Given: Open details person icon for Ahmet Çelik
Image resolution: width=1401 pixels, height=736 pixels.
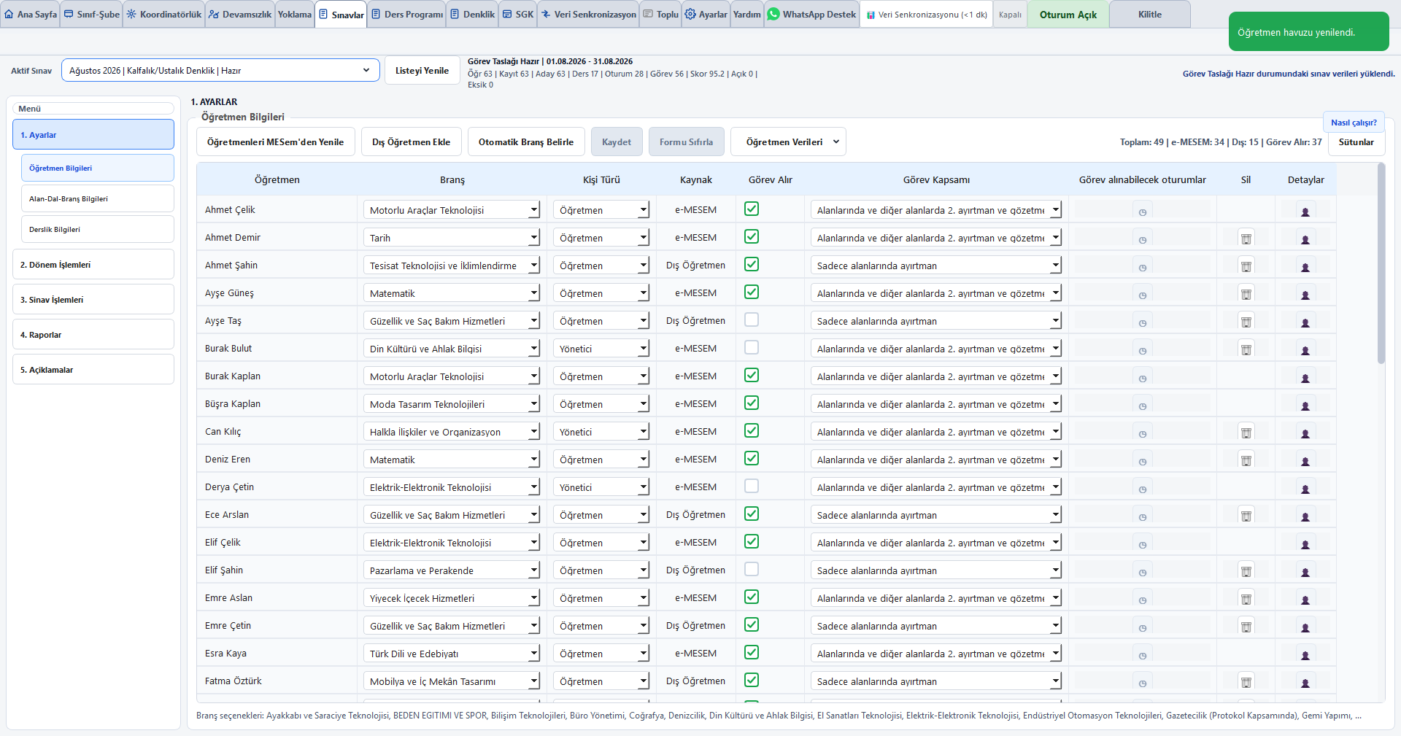Looking at the screenshot, I should (1305, 210).
